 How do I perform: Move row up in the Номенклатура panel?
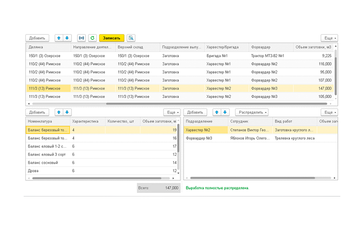click(59, 112)
